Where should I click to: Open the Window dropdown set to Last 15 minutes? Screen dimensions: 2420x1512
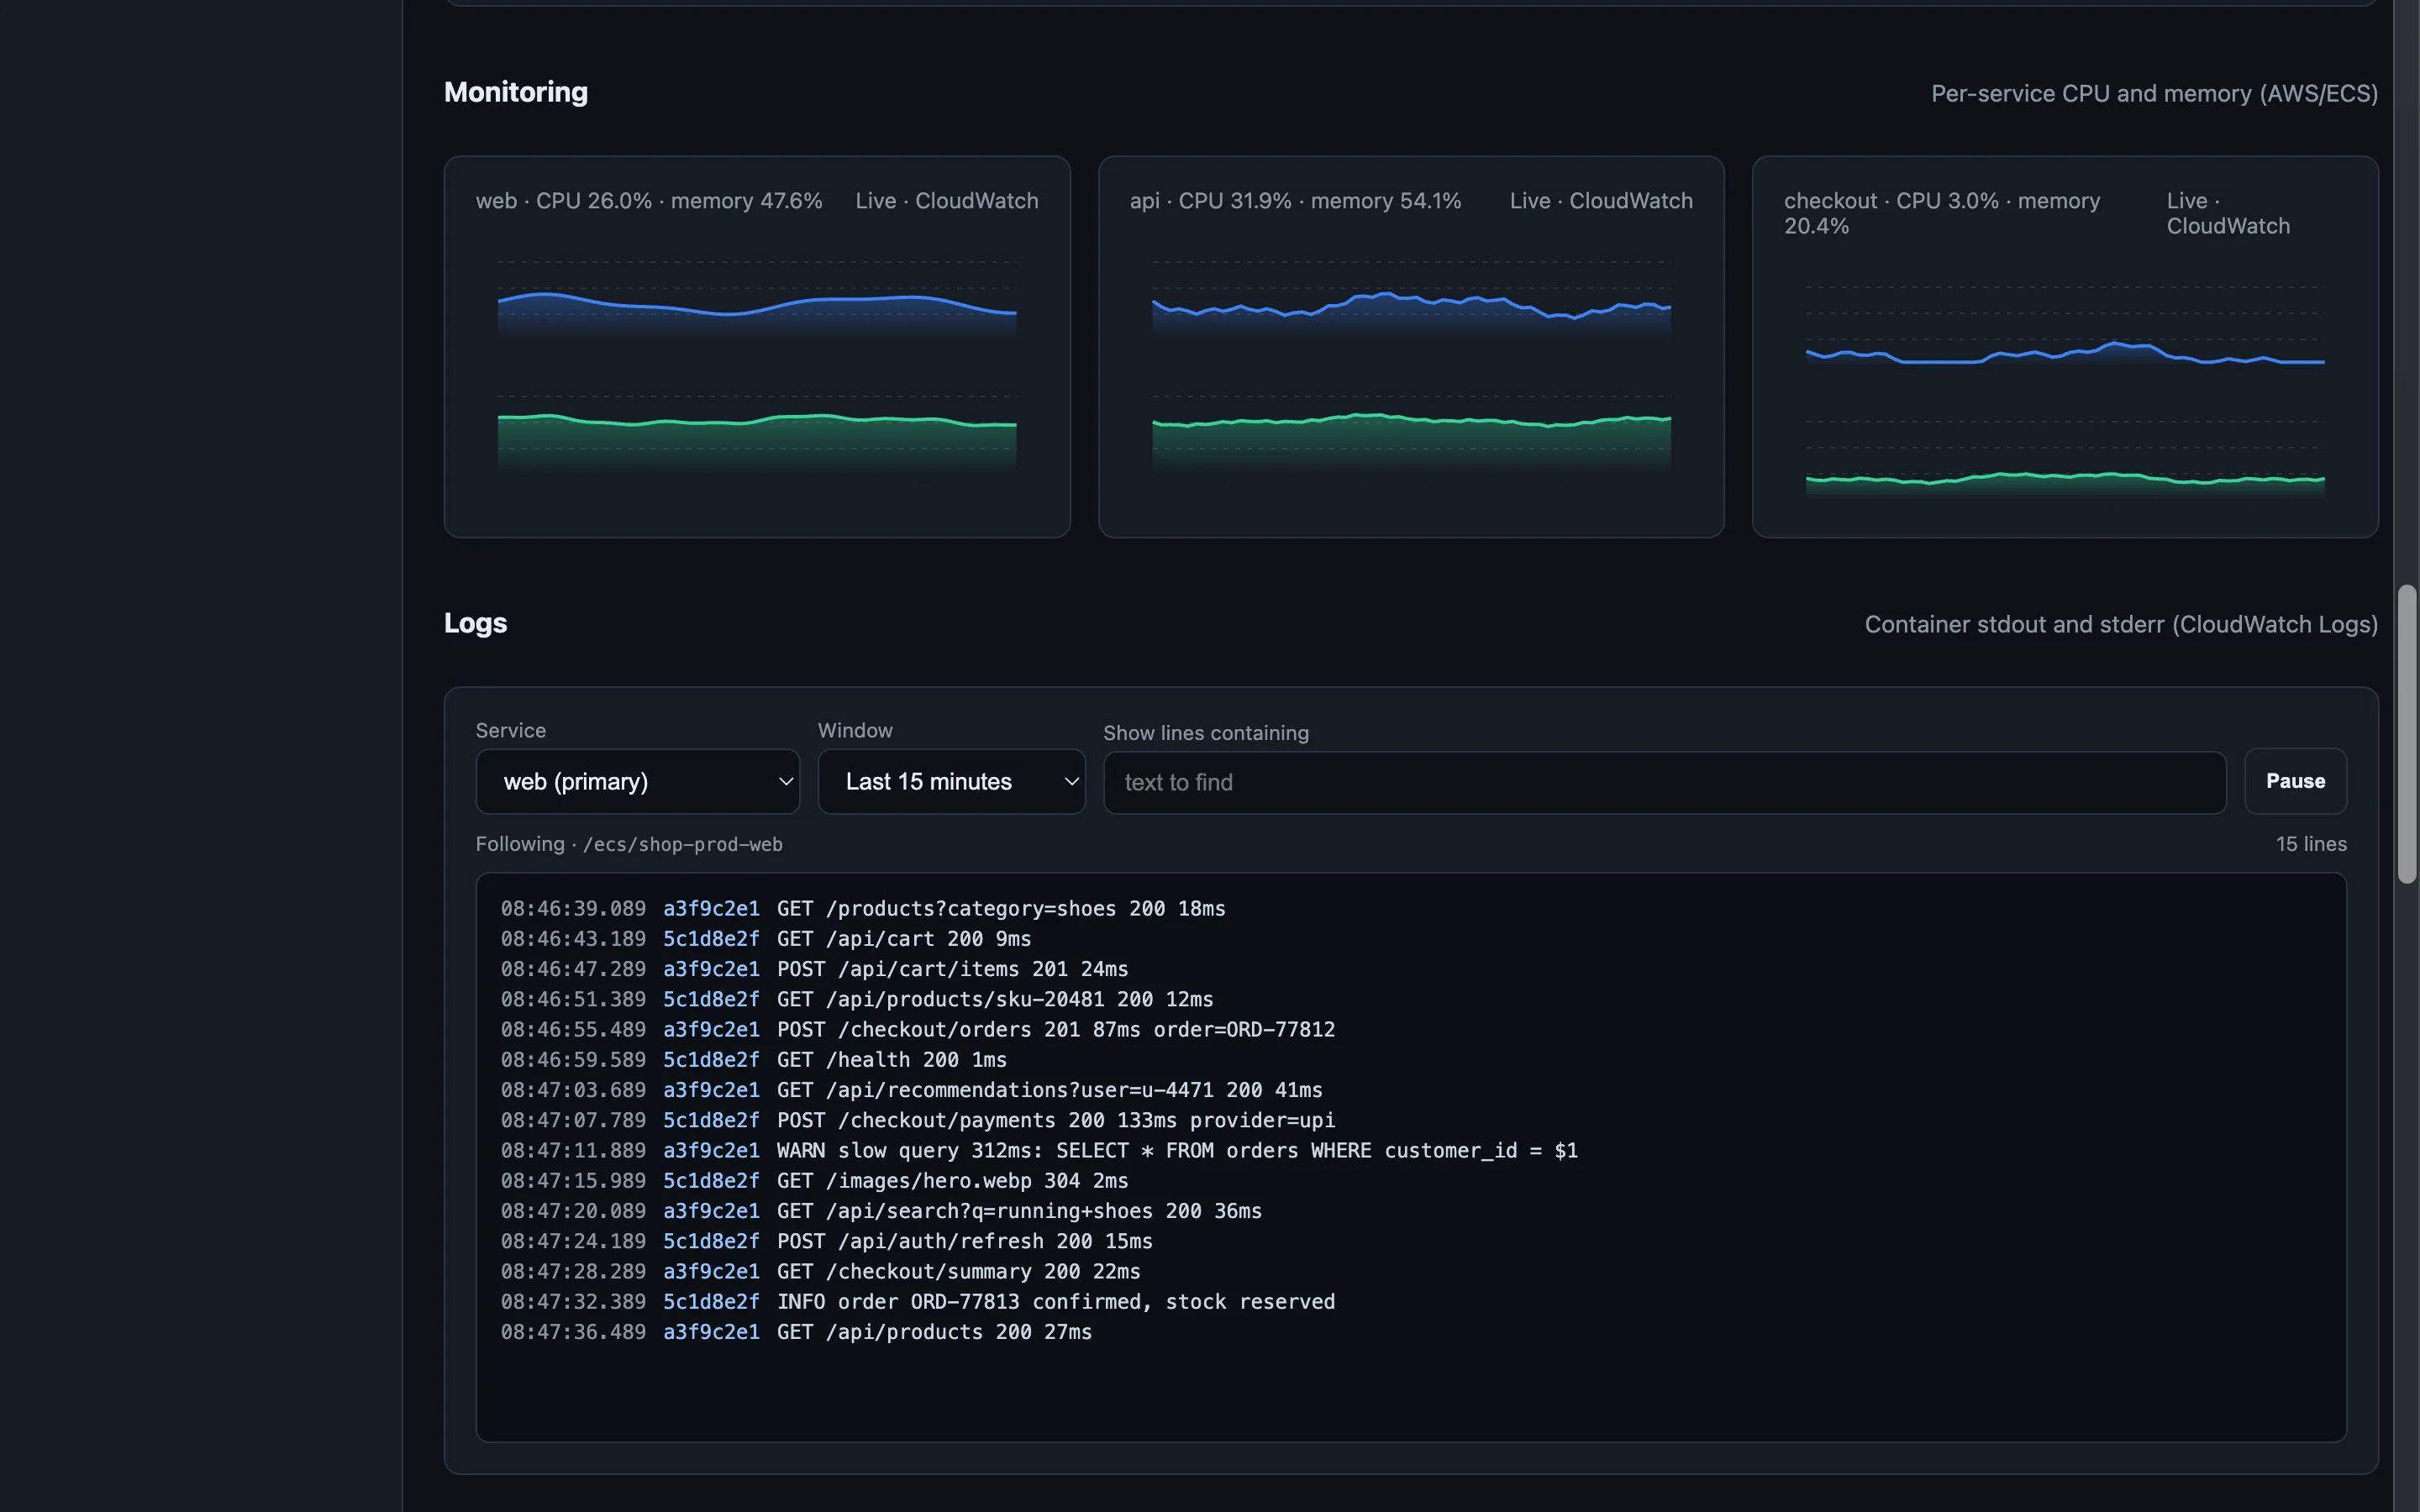point(951,781)
